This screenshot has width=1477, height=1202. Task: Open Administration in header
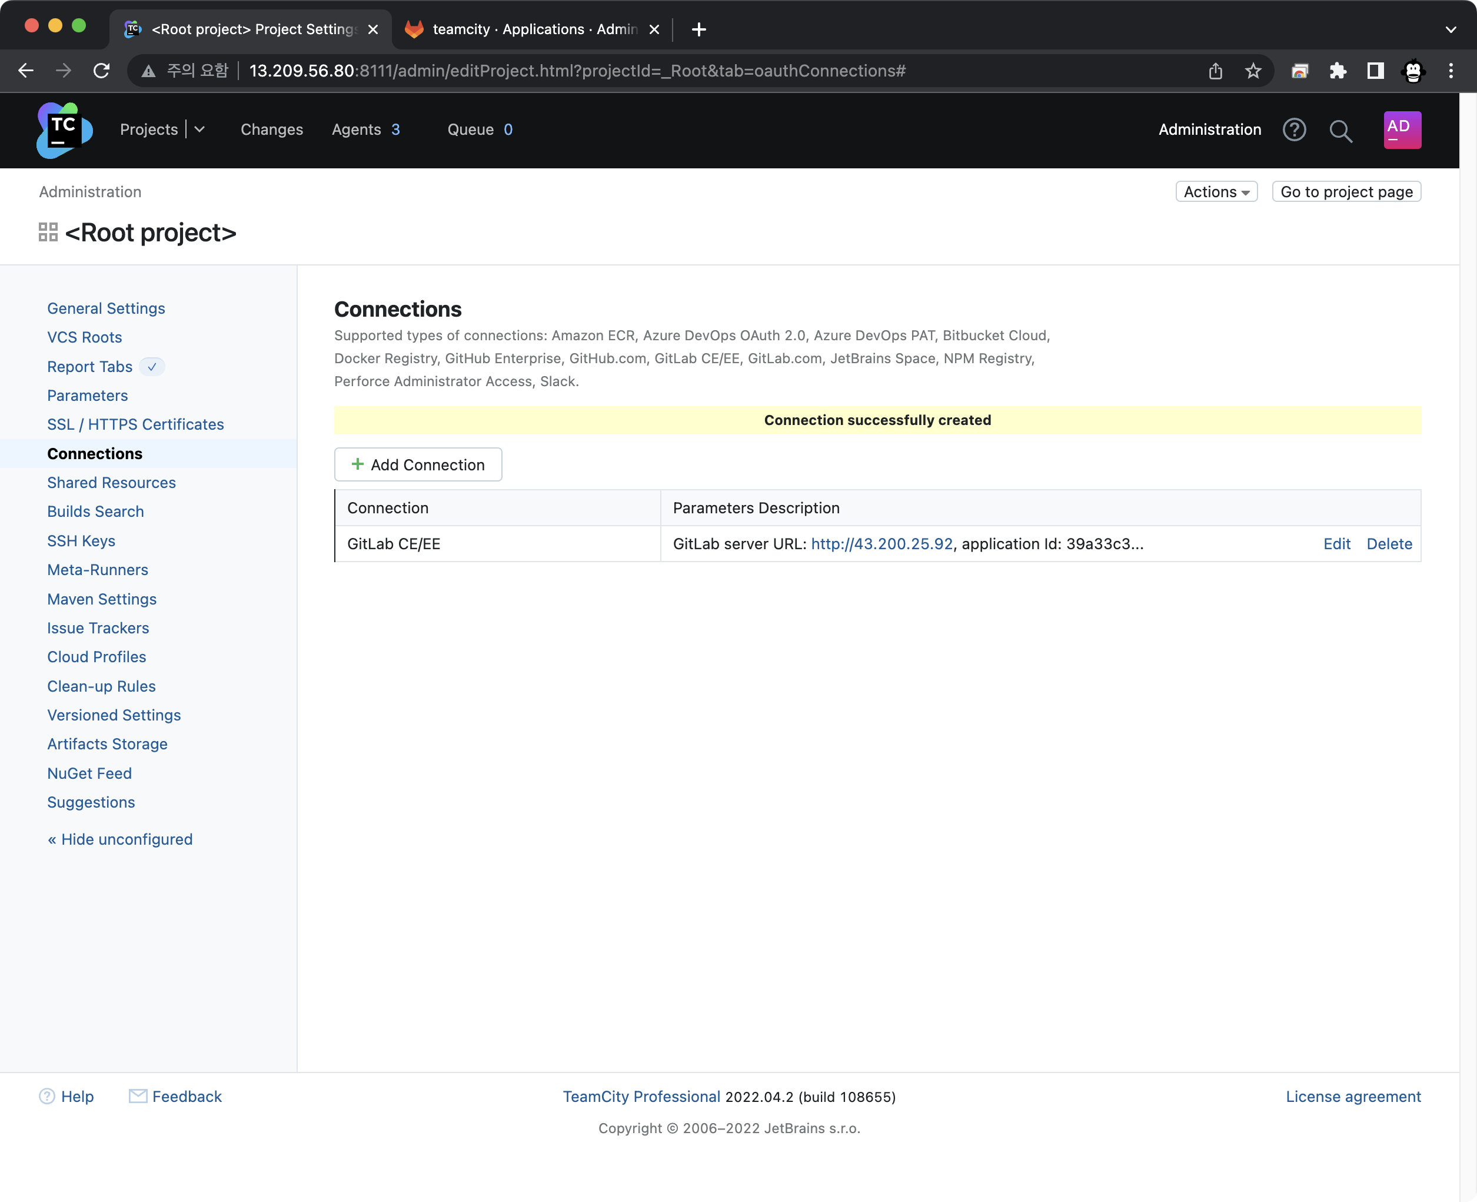[x=1209, y=130]
